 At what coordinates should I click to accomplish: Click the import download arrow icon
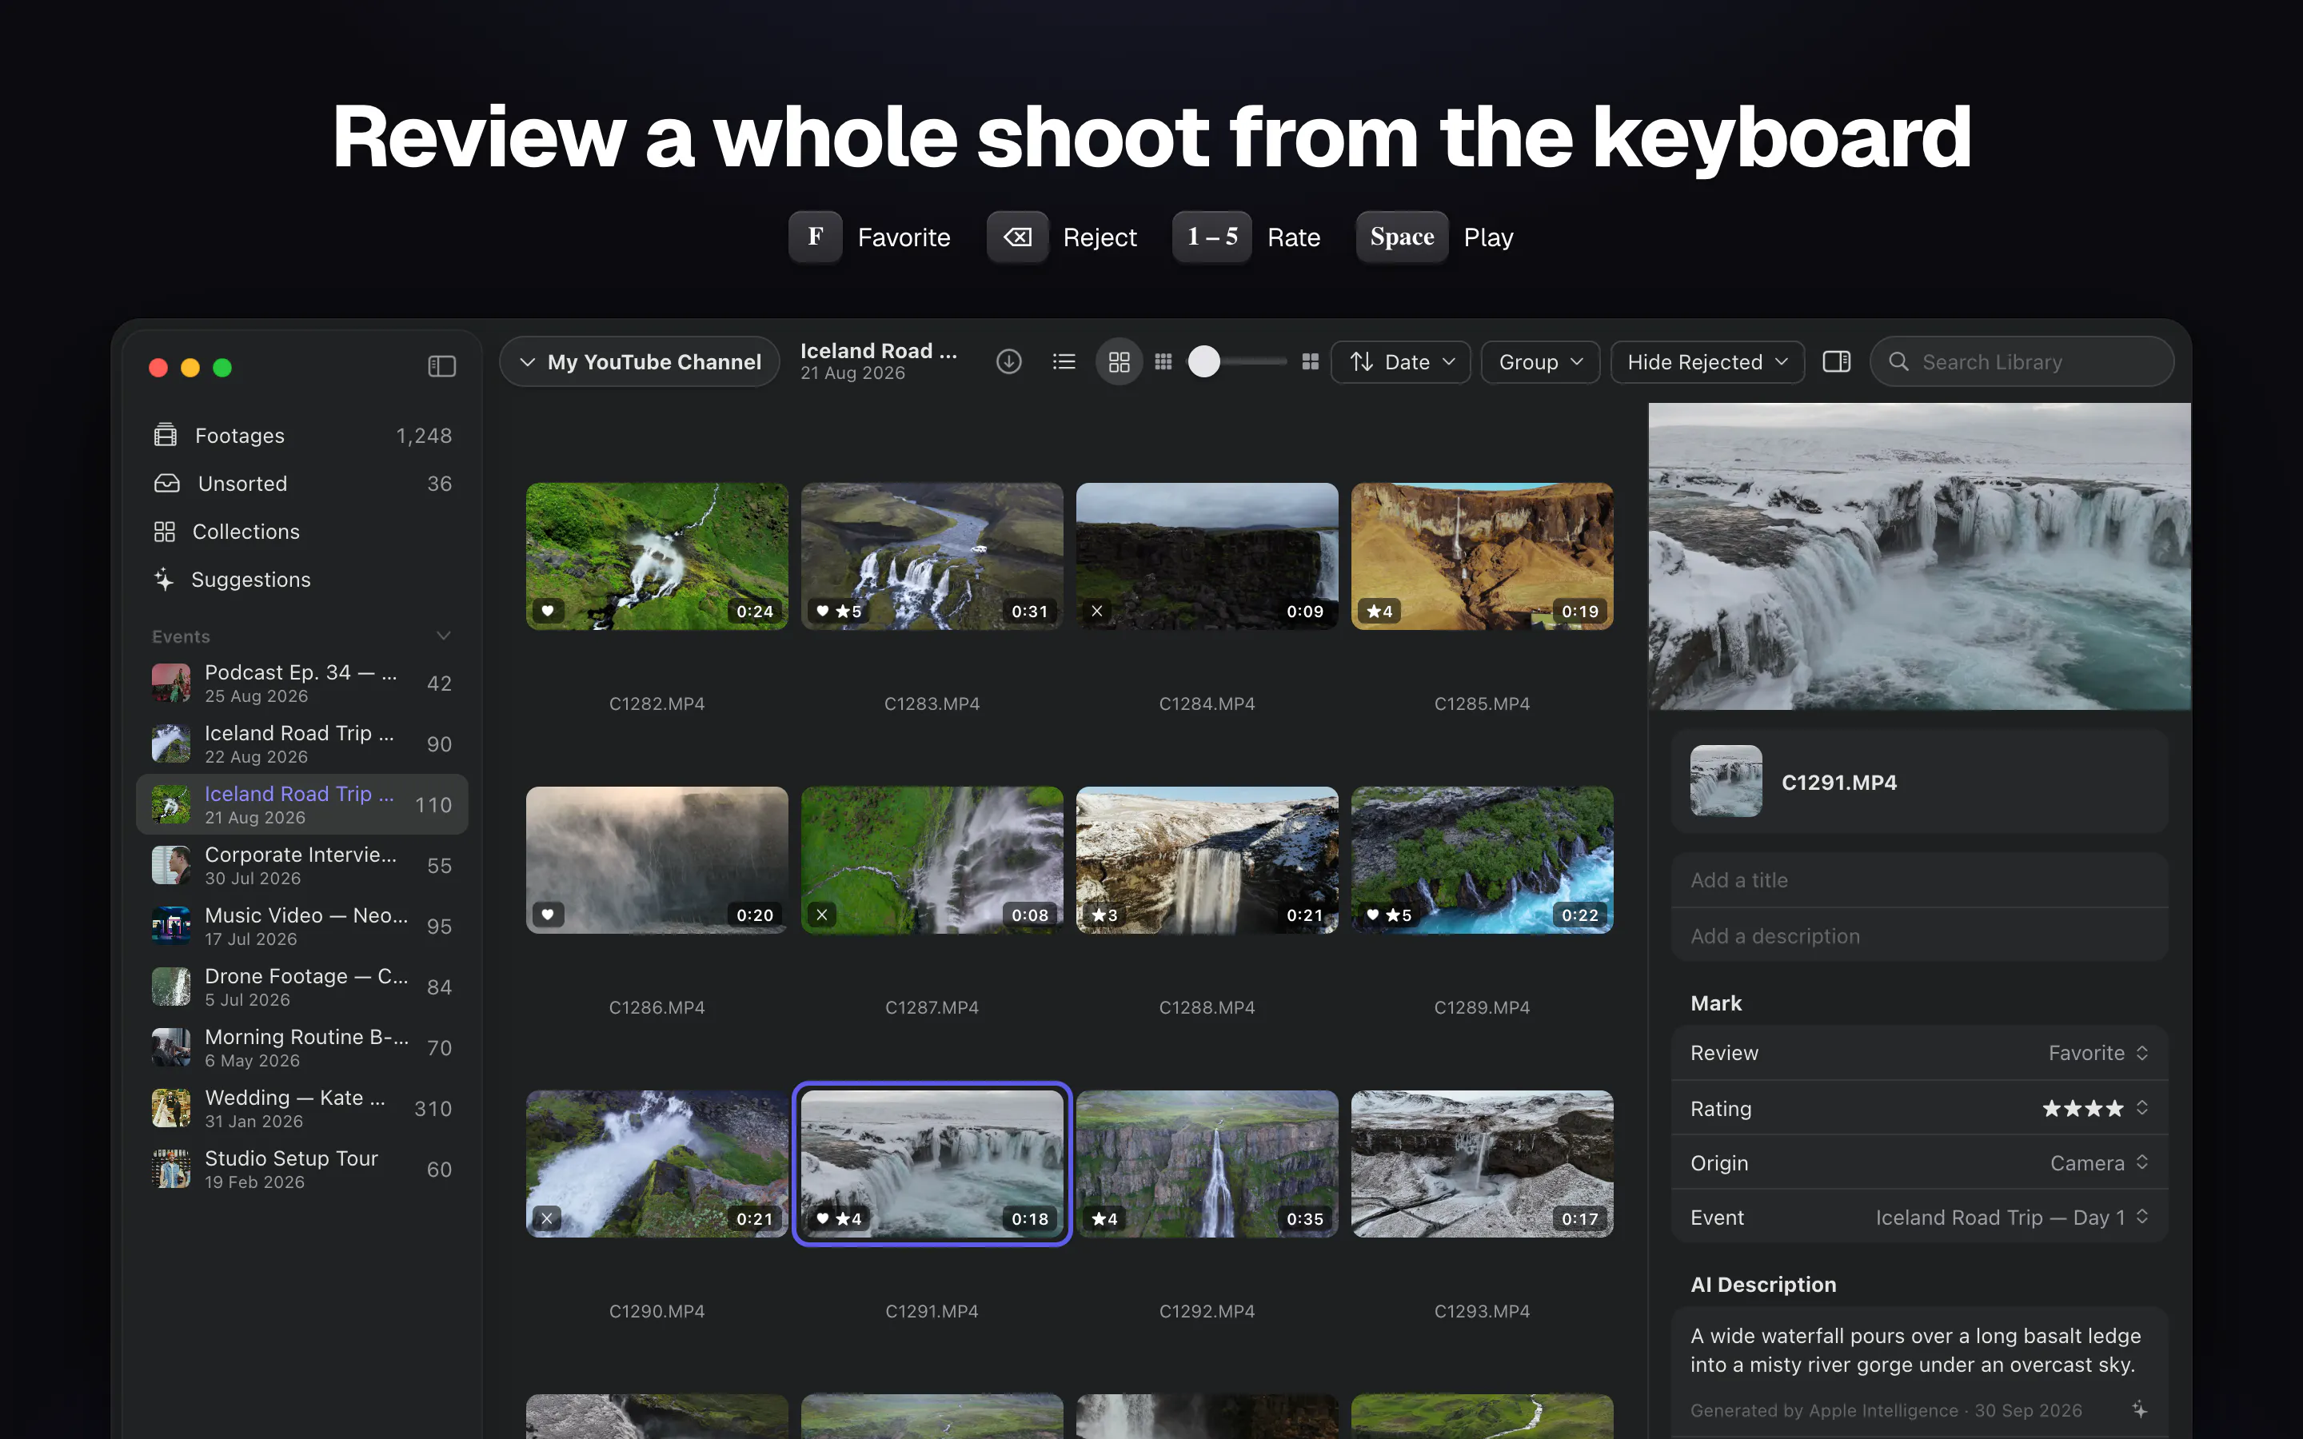pos(1008,361)
